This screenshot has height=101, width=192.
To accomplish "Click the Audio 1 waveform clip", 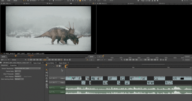I will [x=129, y=88].
